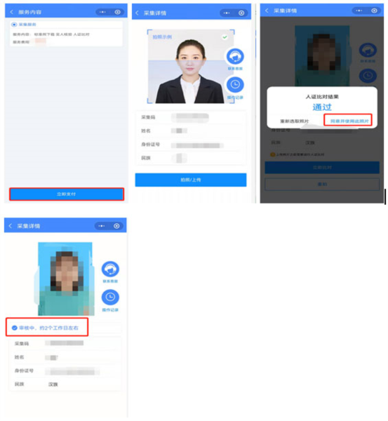Tap capsule close circle on 审核中 screen
Image resolution: width=388 pixels, height=421 pixels.
[116, 226]
